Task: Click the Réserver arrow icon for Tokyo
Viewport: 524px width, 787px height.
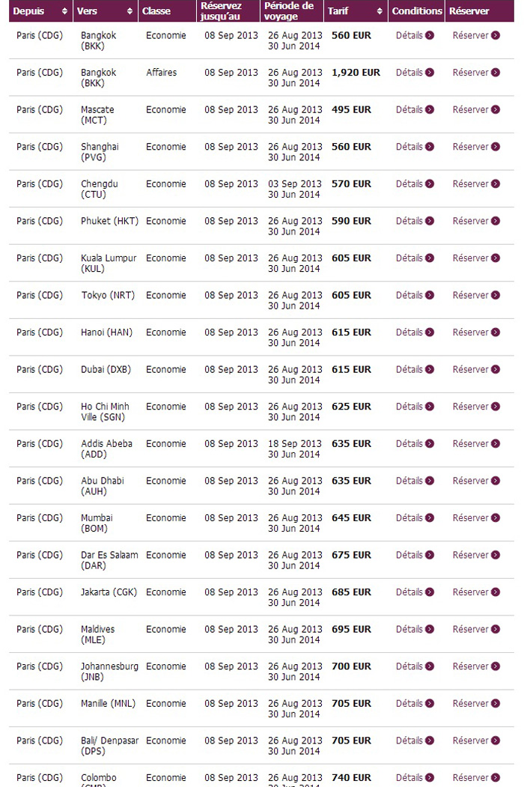Action: pyautogui.click(x=496, y=295)
